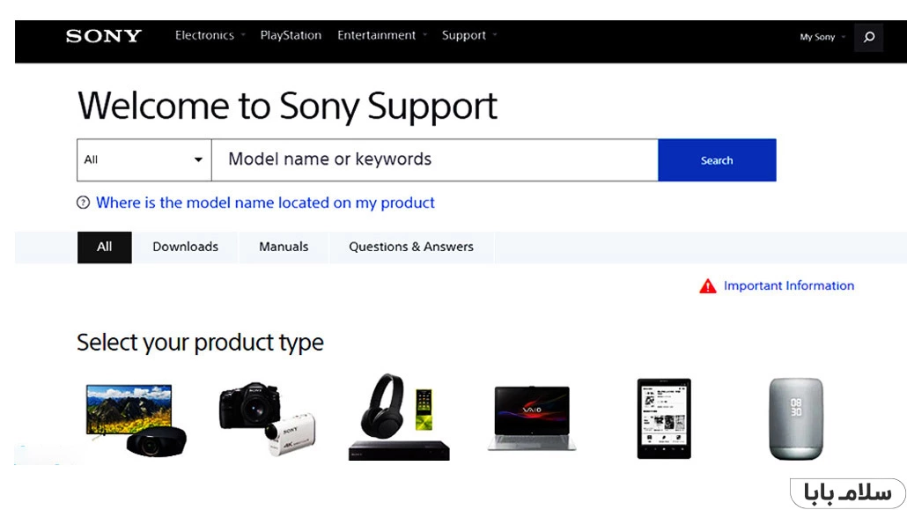Select the smart speaker product icon

coord(795,418)
